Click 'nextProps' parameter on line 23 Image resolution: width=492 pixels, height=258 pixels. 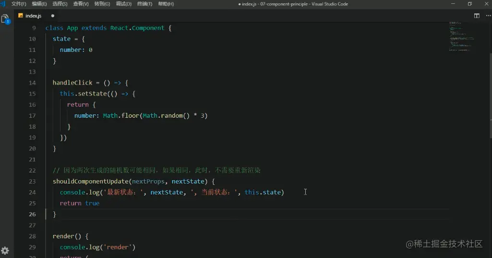[x=148, y=181]
